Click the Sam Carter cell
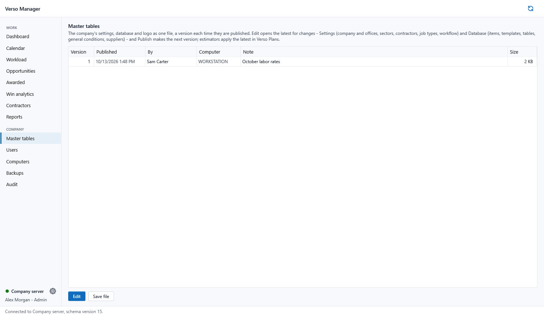This screenshot has width=544, height=316. point(171,62)
